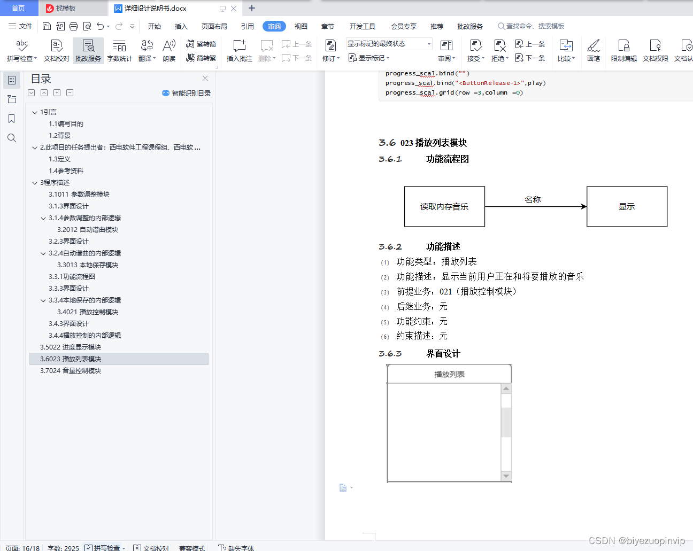The height and width of the screenshot is (551, 693).
Task: Click the page count 页面: 16/18
Action: pyautogui.click(x=22, y=548)
